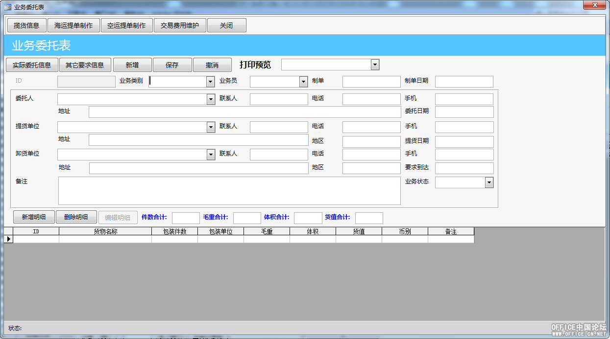Click the 删除明细 button
610x339 pixels.
pos(76,217)
